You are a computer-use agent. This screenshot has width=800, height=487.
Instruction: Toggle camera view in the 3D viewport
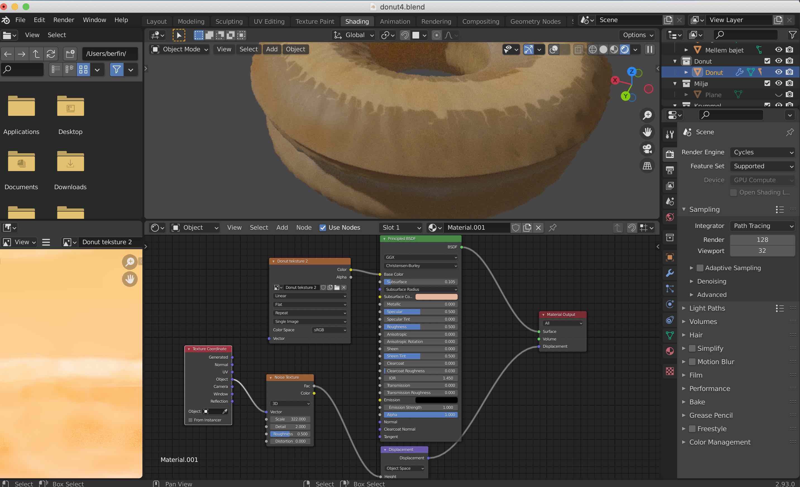pyautogui.click(x=647, y=149)
